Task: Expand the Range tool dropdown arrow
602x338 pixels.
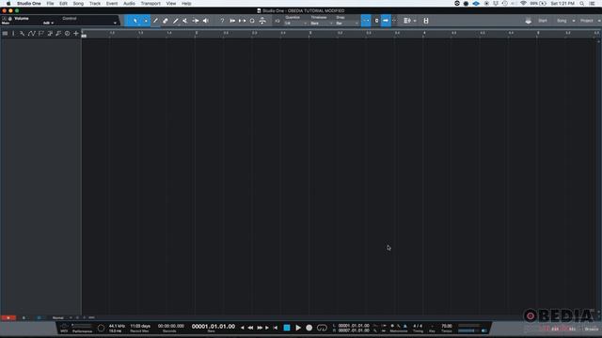Action: (x=145, y=21)
